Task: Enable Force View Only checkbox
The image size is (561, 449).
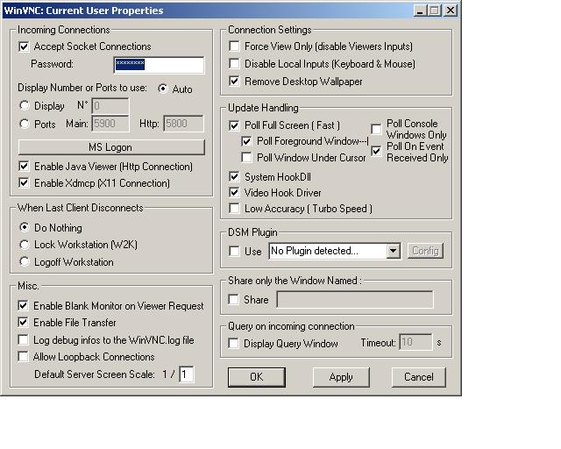Action: (x=234, y=46)
